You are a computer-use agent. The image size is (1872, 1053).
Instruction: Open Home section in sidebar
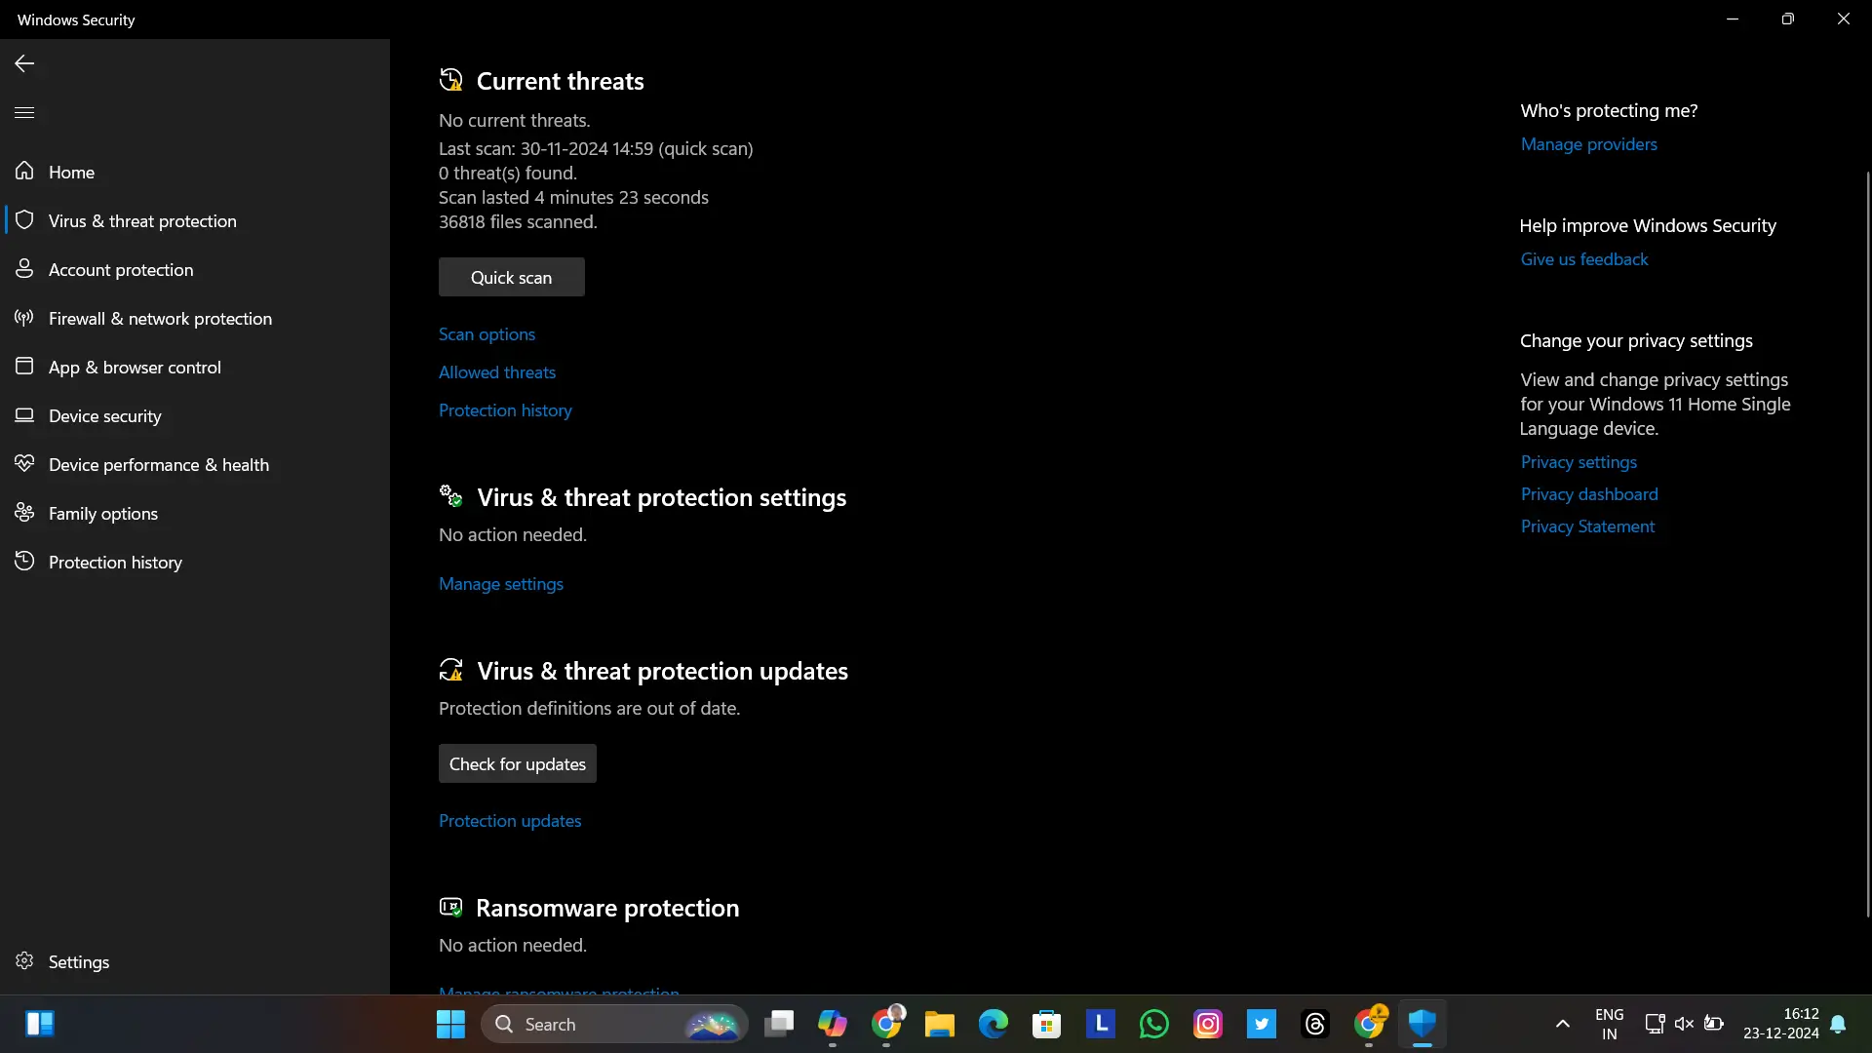pos(72,171)
